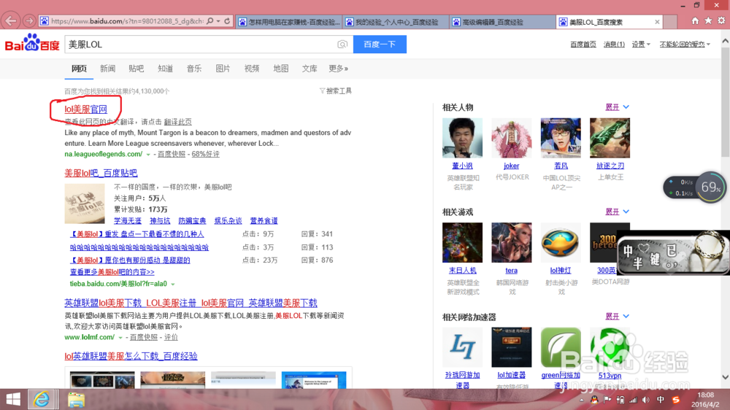Open the browser Home icon

[x=695, y=21]
